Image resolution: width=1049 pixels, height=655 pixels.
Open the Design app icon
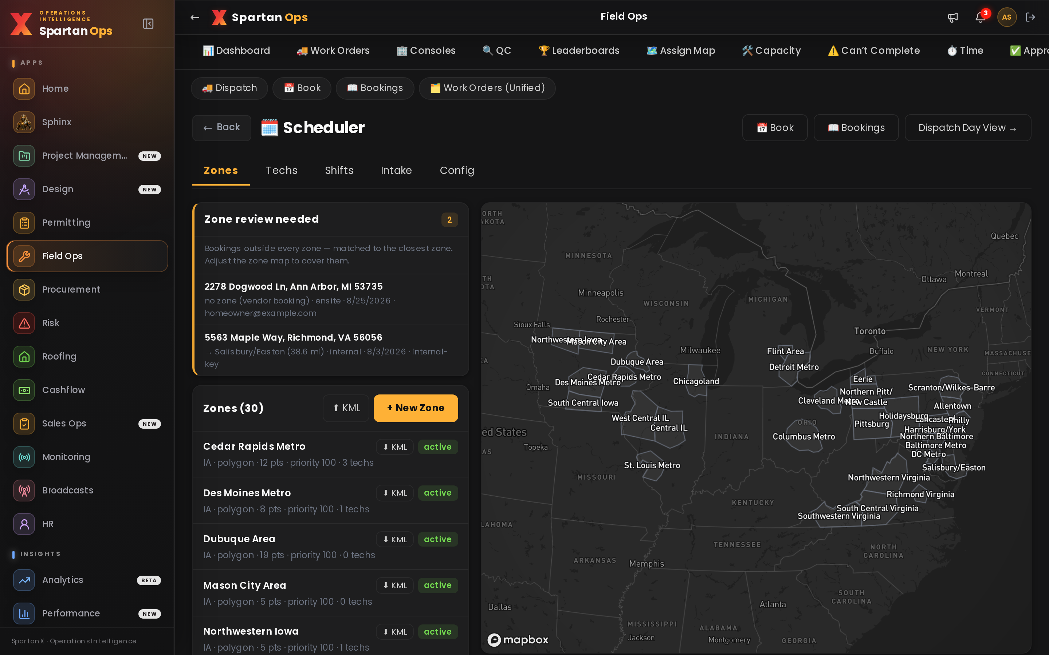click(x=24, y=189)
